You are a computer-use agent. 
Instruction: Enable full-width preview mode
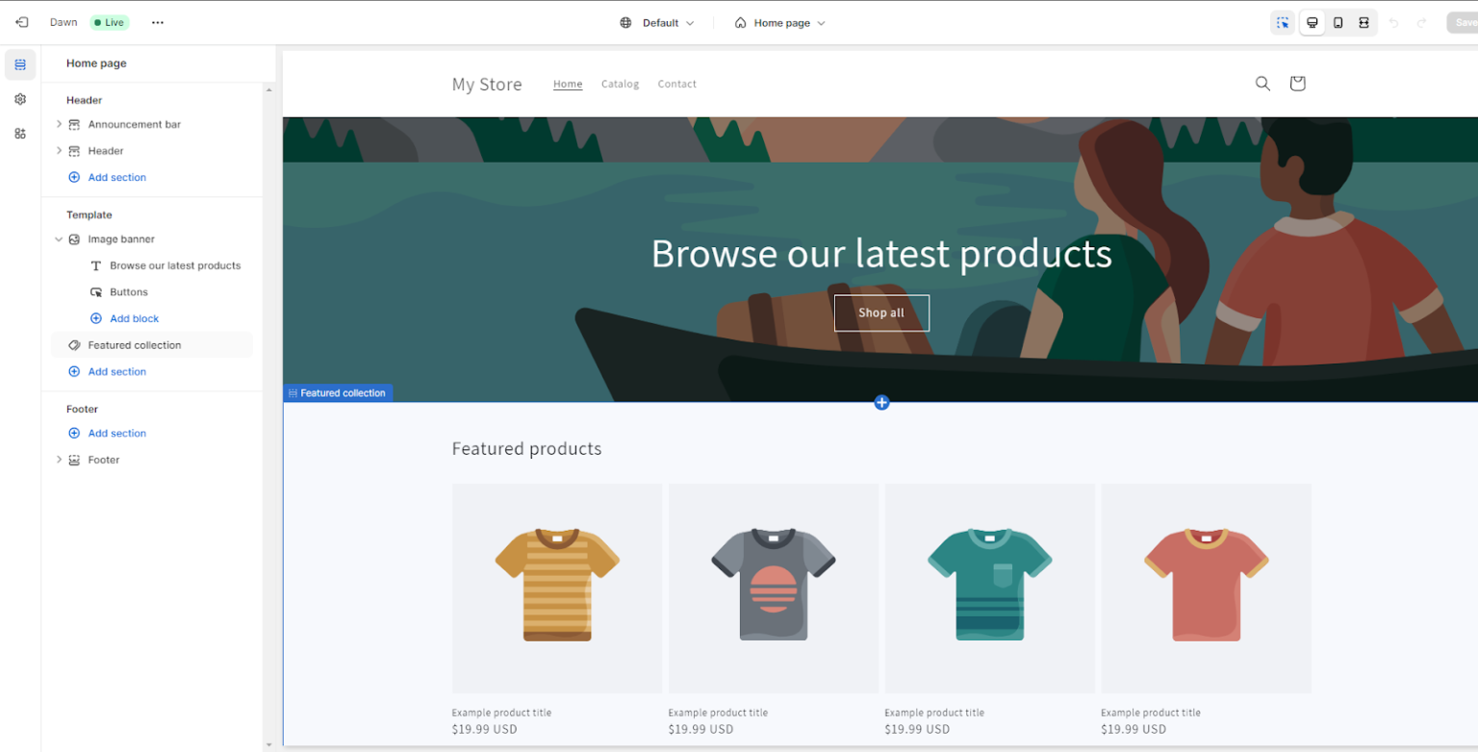[1363, 22]
